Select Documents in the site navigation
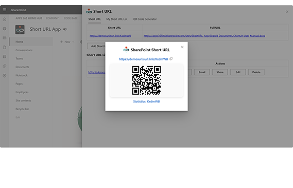 coord(22,67)
